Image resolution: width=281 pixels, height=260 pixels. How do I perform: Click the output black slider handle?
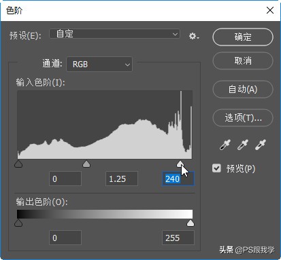click(x=18, y=223)
